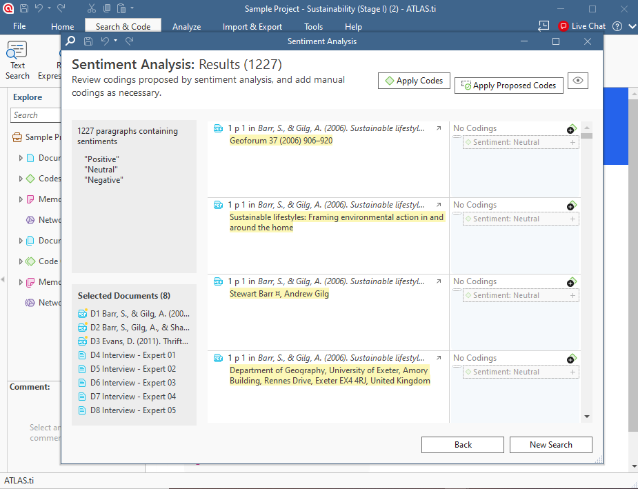The height and width of the screenshot is (489, 638).
Task: Open the File menu
Action: coord(19,26)
